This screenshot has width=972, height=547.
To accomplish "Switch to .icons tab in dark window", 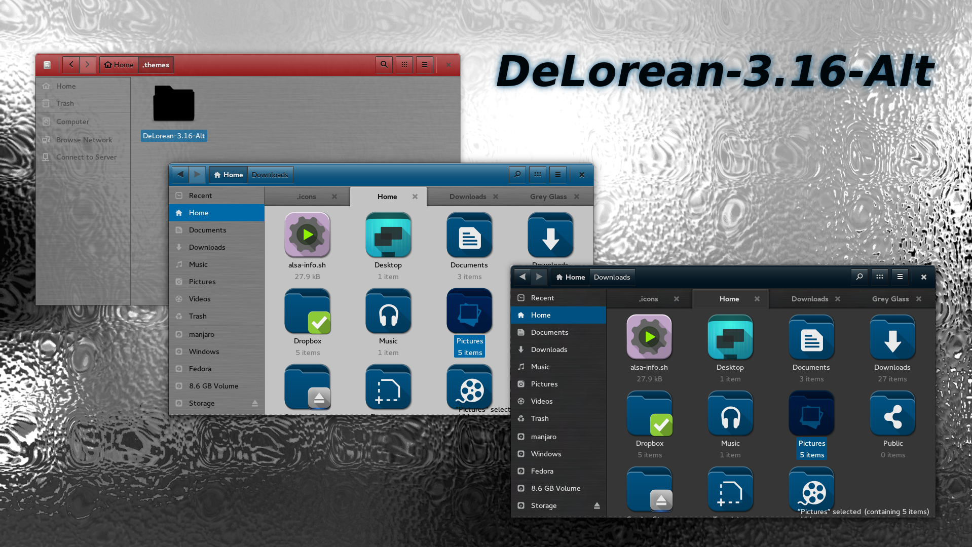I will pos(649,299).
